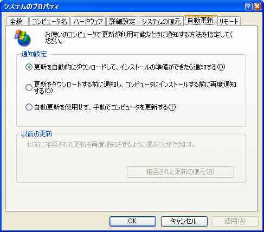Open the システムの復元 tab

pos(161,22)
